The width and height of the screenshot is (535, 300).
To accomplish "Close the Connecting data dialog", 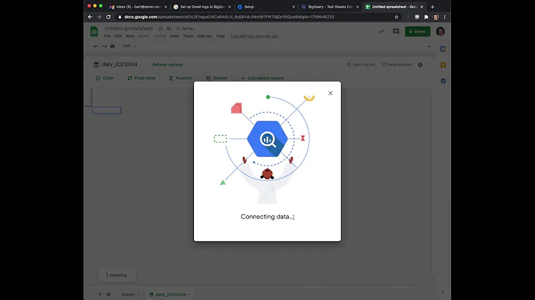I will pos(330,93).
